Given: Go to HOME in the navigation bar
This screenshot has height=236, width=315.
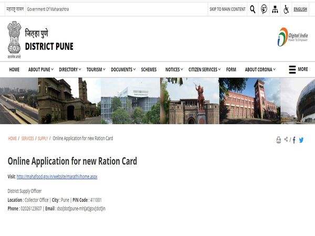Looking at the screenshot, I should click(14, 69).
